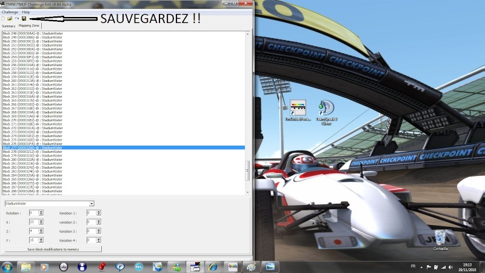This screenshot has width=485, height=273.
Task: Increase the Variation 2 spinner
Action: pyautogui.click(x=98, y=221)
